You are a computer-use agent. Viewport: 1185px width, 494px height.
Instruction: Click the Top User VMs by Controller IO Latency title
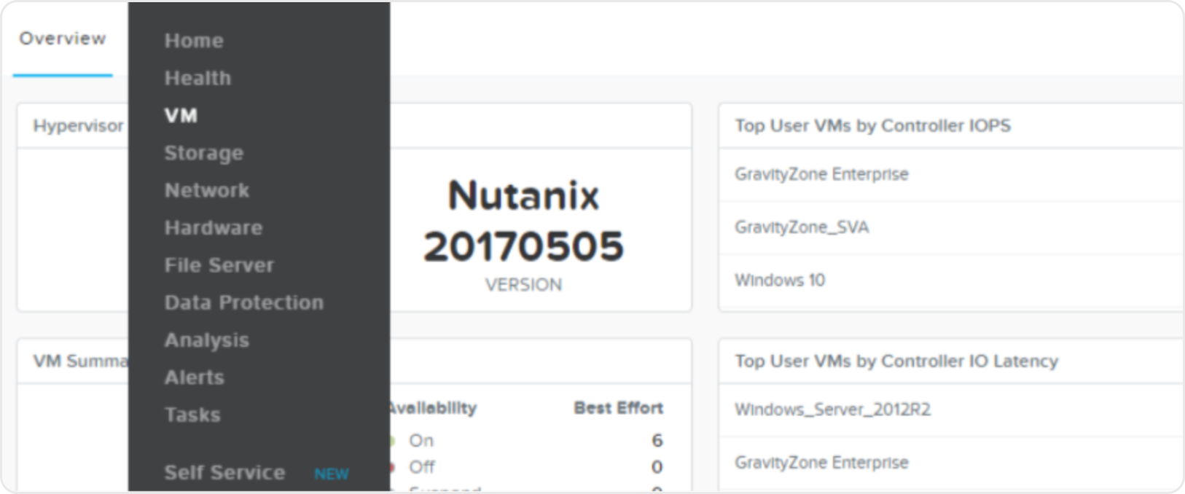(x=896, y=361)
